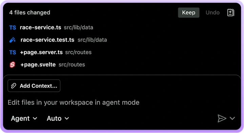Viewport: 244px width, 133px height.
Task: Click the view all edits diff icon
Action: click(x=231, y=12)
